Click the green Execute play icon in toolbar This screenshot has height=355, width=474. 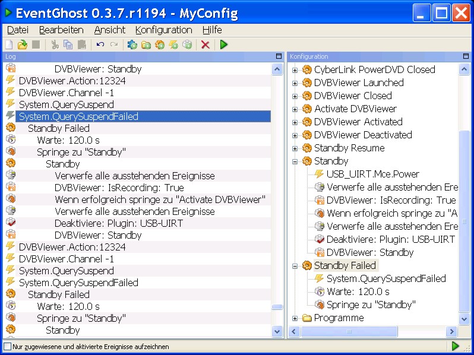[224, 45]
